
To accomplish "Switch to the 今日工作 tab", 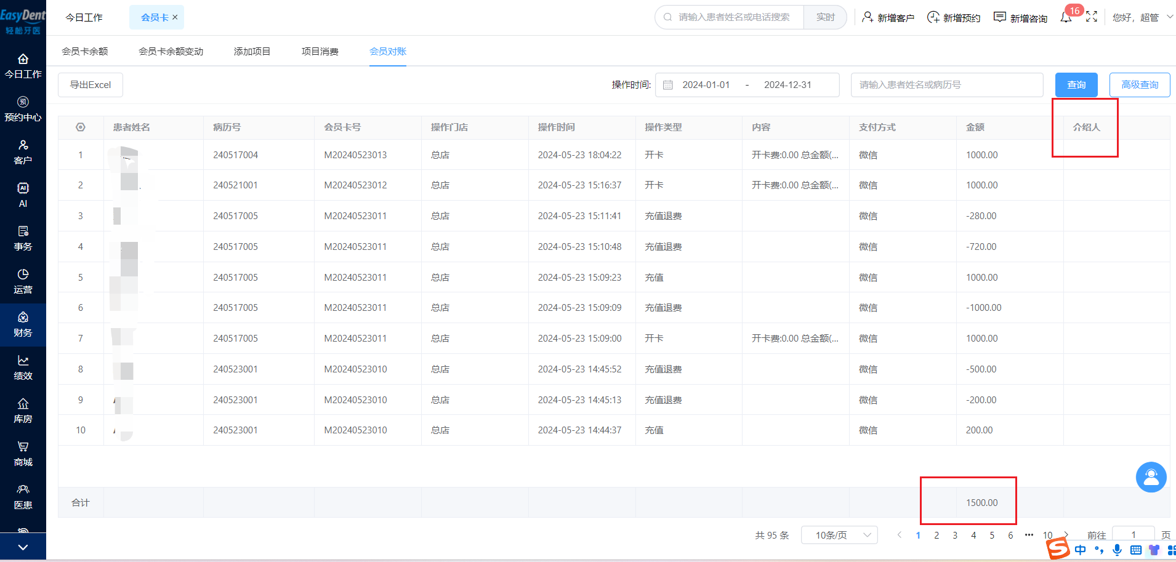I will 84,17.
